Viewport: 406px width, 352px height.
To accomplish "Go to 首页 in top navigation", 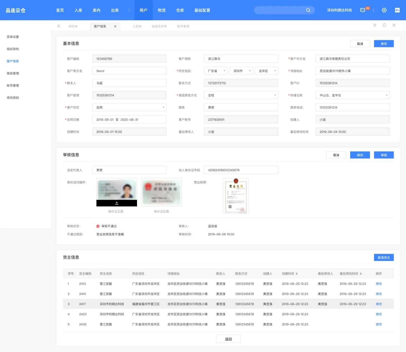I will (60, 10).
